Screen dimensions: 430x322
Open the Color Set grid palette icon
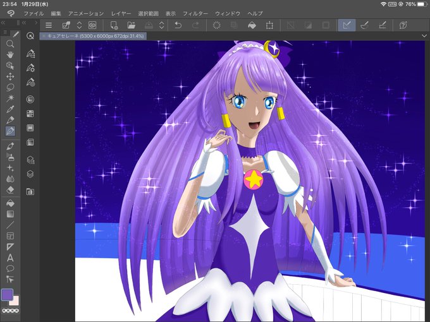pos(30,114)
